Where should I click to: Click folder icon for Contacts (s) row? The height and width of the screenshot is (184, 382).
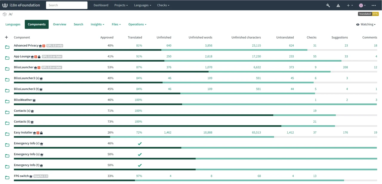point(7,112)
